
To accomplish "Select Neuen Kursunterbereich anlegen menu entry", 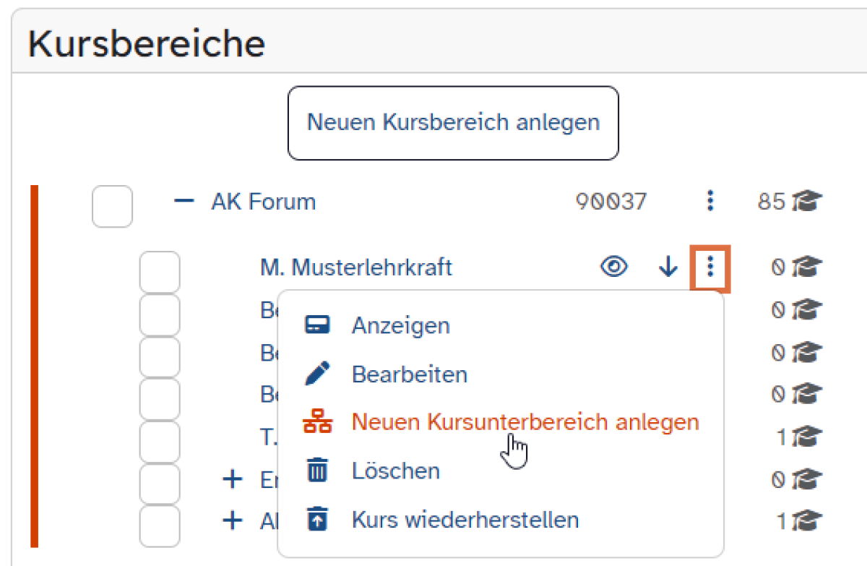I will (x=525, y=422).
